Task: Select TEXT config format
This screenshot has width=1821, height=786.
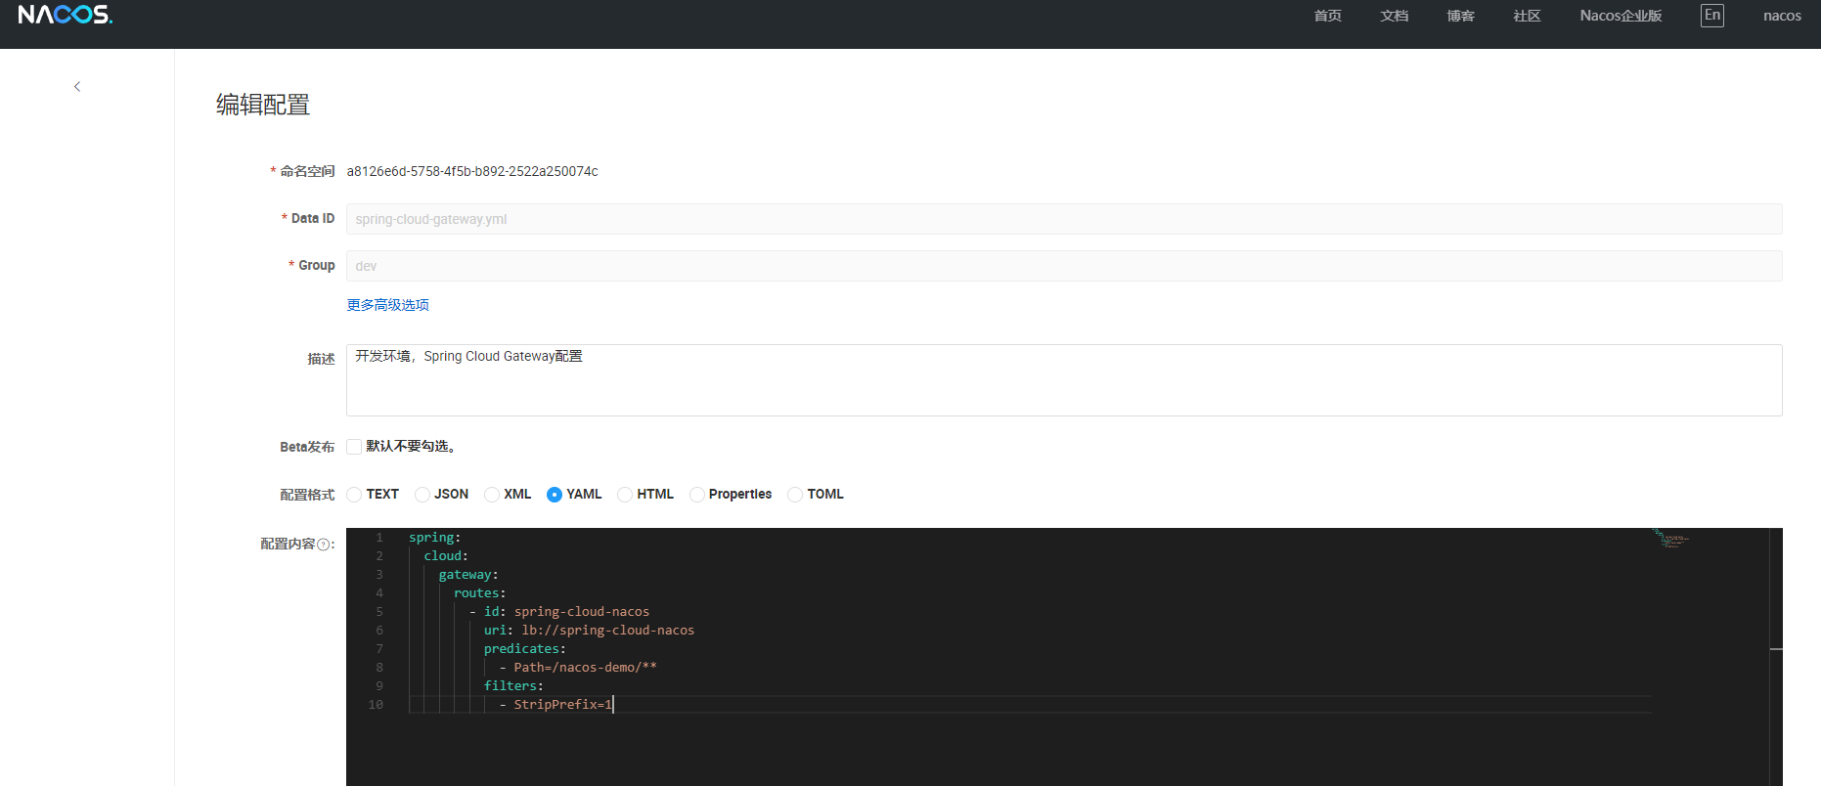Action: click(x=355, y=495)
